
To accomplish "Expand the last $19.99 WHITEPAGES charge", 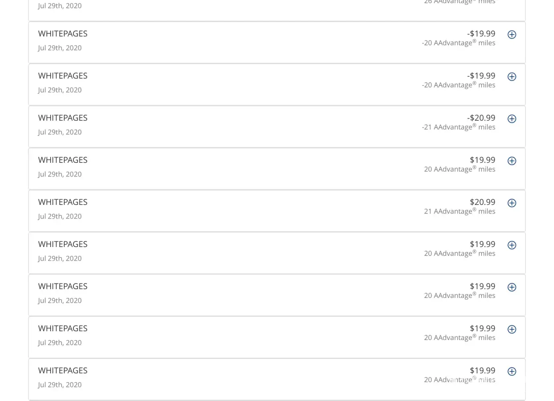I will click(x=512, y=371).
